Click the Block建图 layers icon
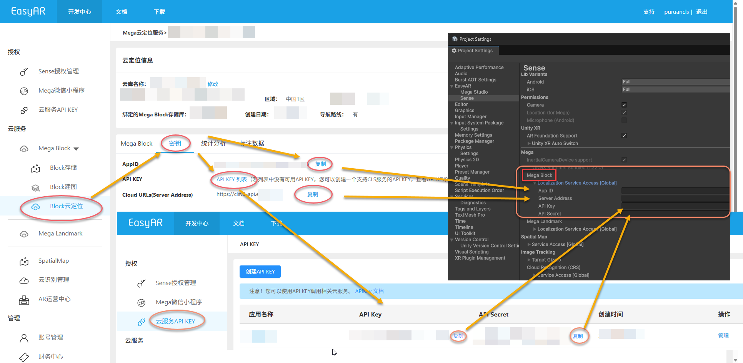The height and width of the screenshot is (363, 743). click(x=35, y=187)
